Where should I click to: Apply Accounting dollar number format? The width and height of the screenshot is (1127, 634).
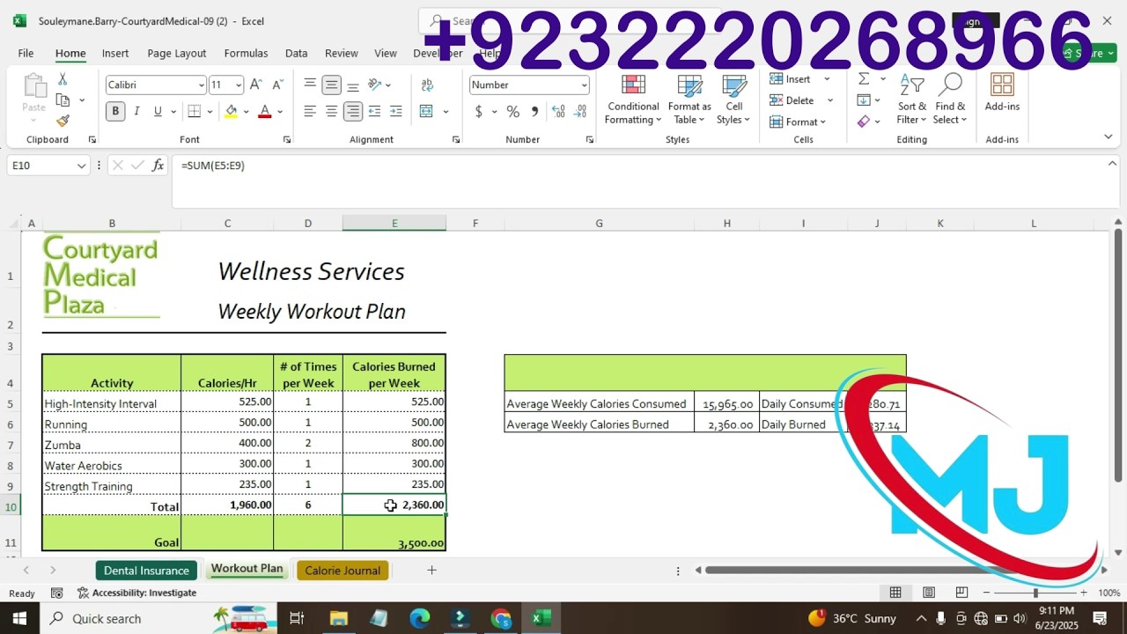point(479,112)
